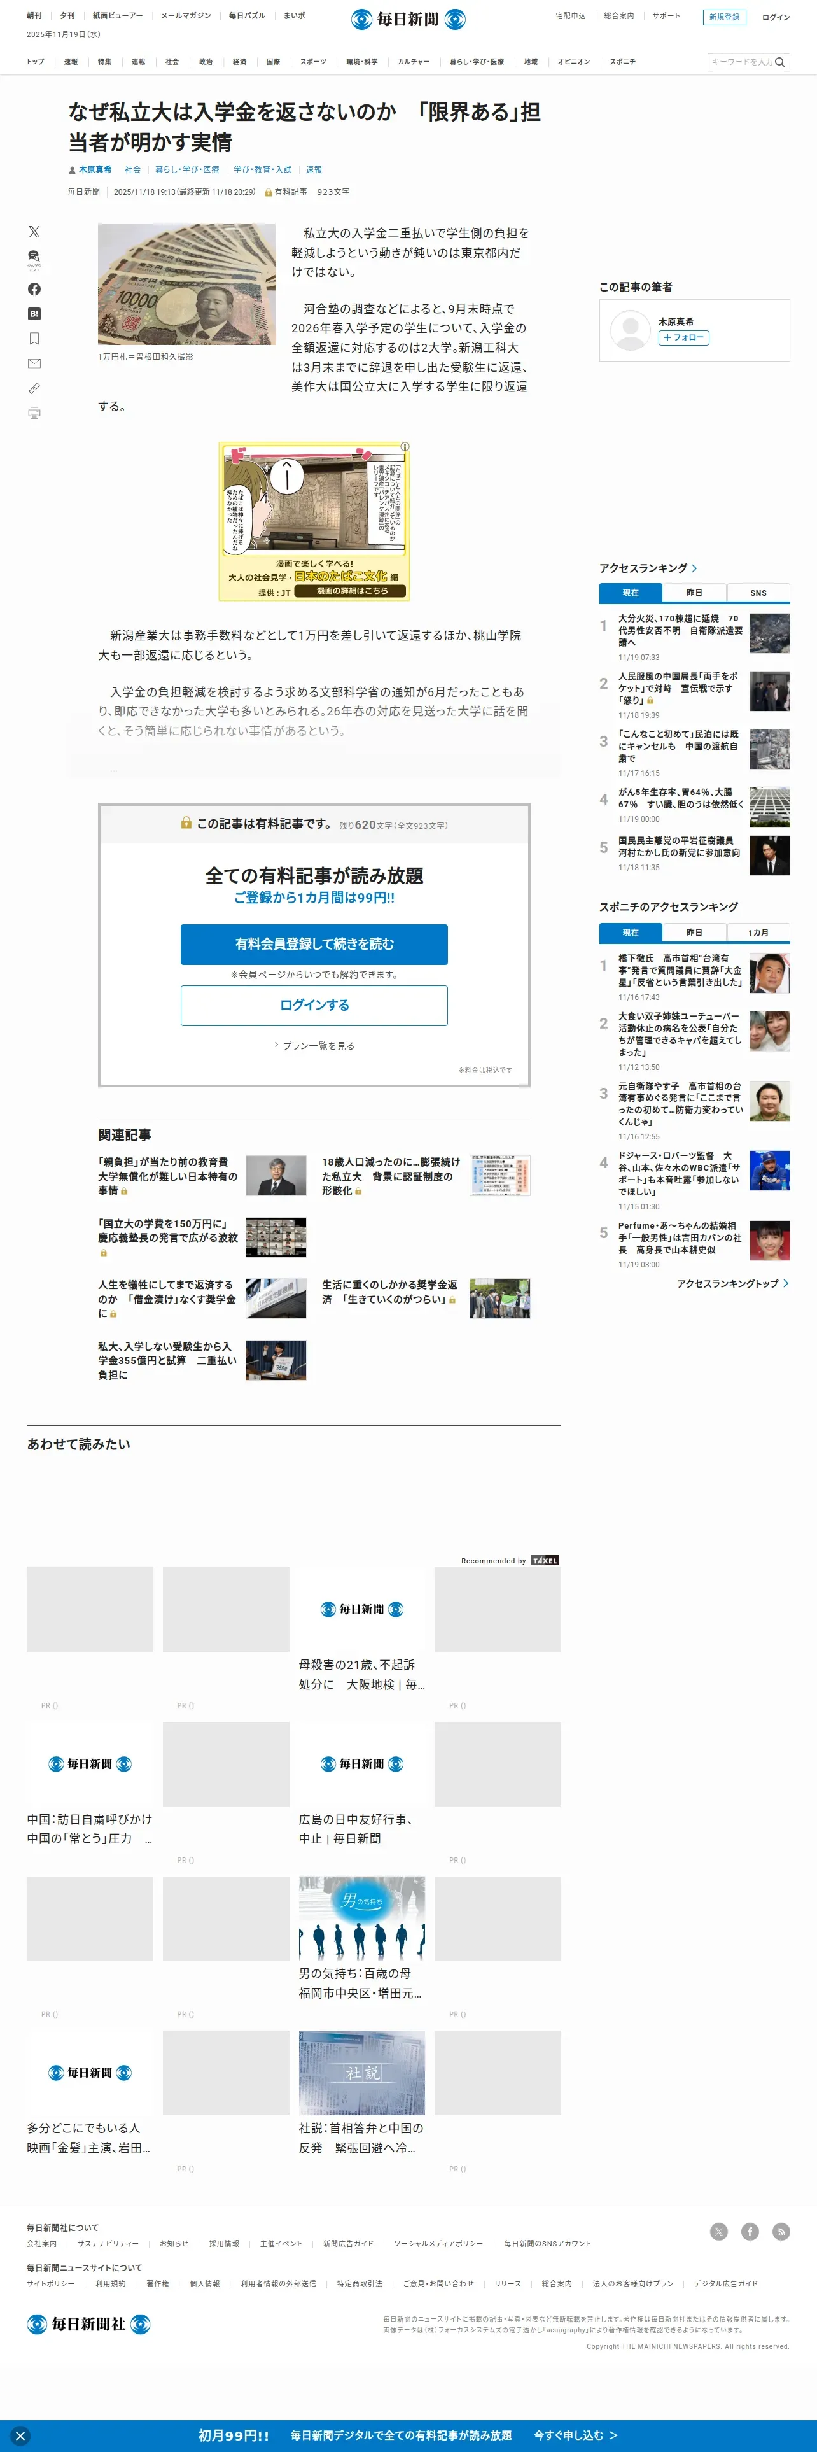
Task: Open 10,000 yen banknote article photo
Action: tap(186, 284)
